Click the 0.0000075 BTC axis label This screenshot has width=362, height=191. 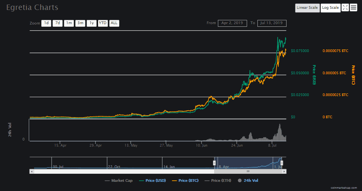tap(336, 51)
